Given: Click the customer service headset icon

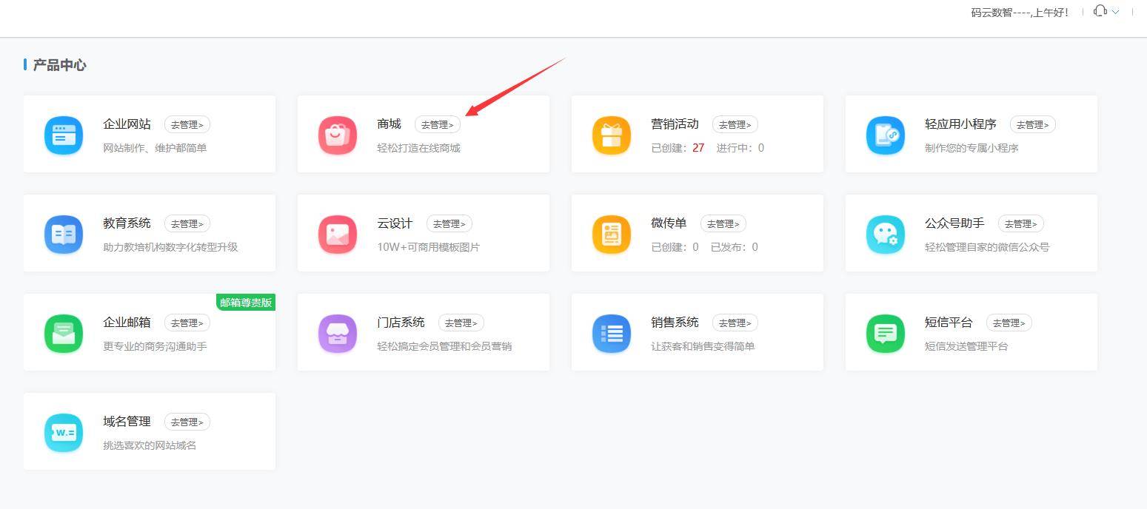Looking at the screenshot, I should pos(1100,11).
